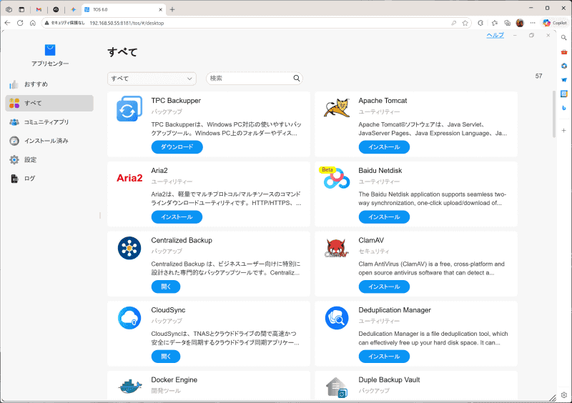Screen dimensions: 572x403
Task: Click the App Center shopping bag icon
Action: [x=50, y=49]
